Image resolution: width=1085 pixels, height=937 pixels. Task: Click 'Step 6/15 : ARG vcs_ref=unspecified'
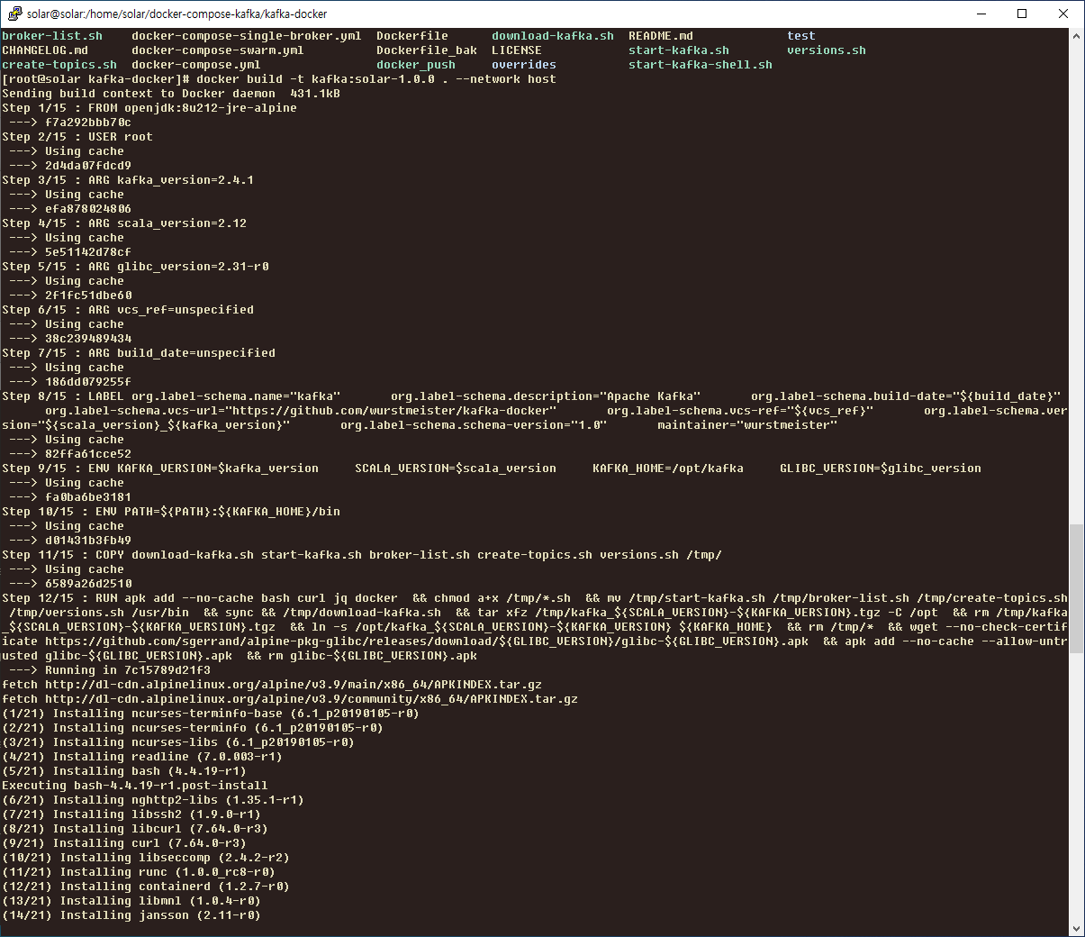point(128,310)
